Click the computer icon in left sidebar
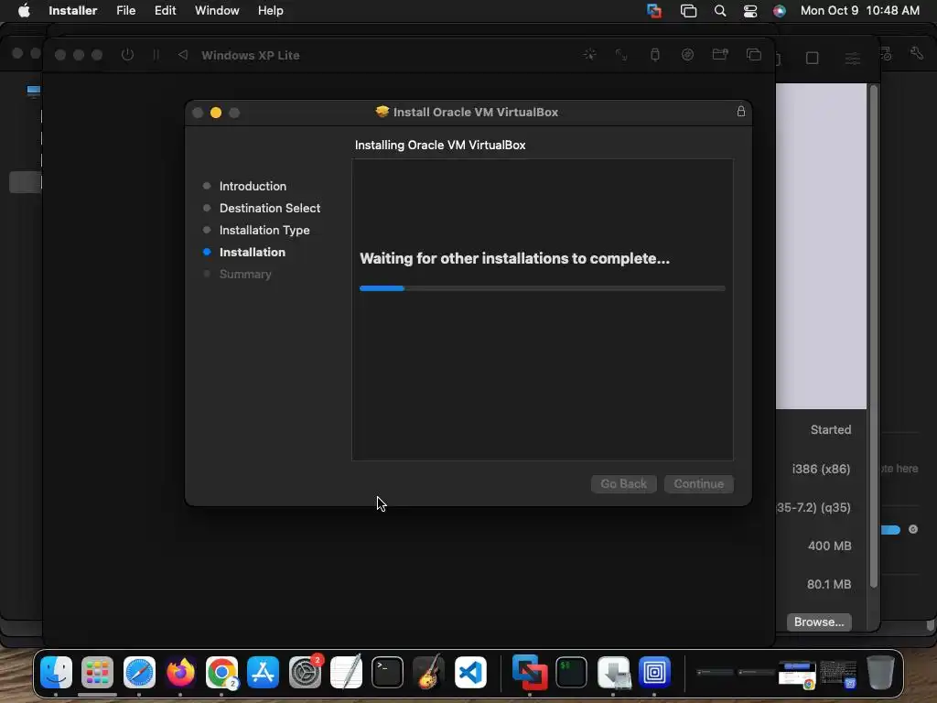Image resolution: width=937 pixels, height=703 pixels. pyautogui.click(x=34, y=91)
